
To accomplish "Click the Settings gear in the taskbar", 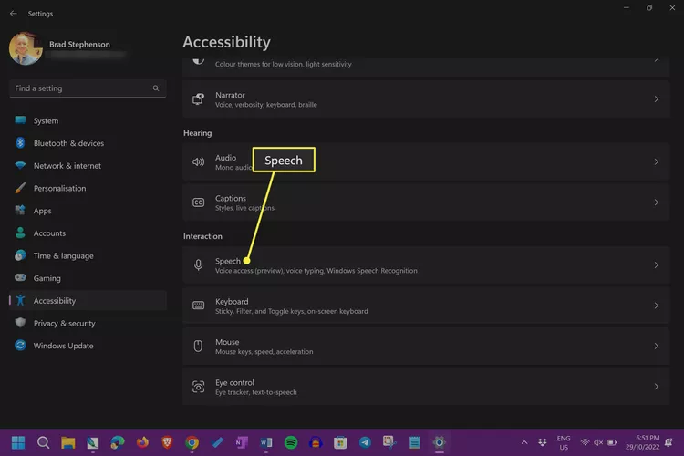I will (440, 442).
